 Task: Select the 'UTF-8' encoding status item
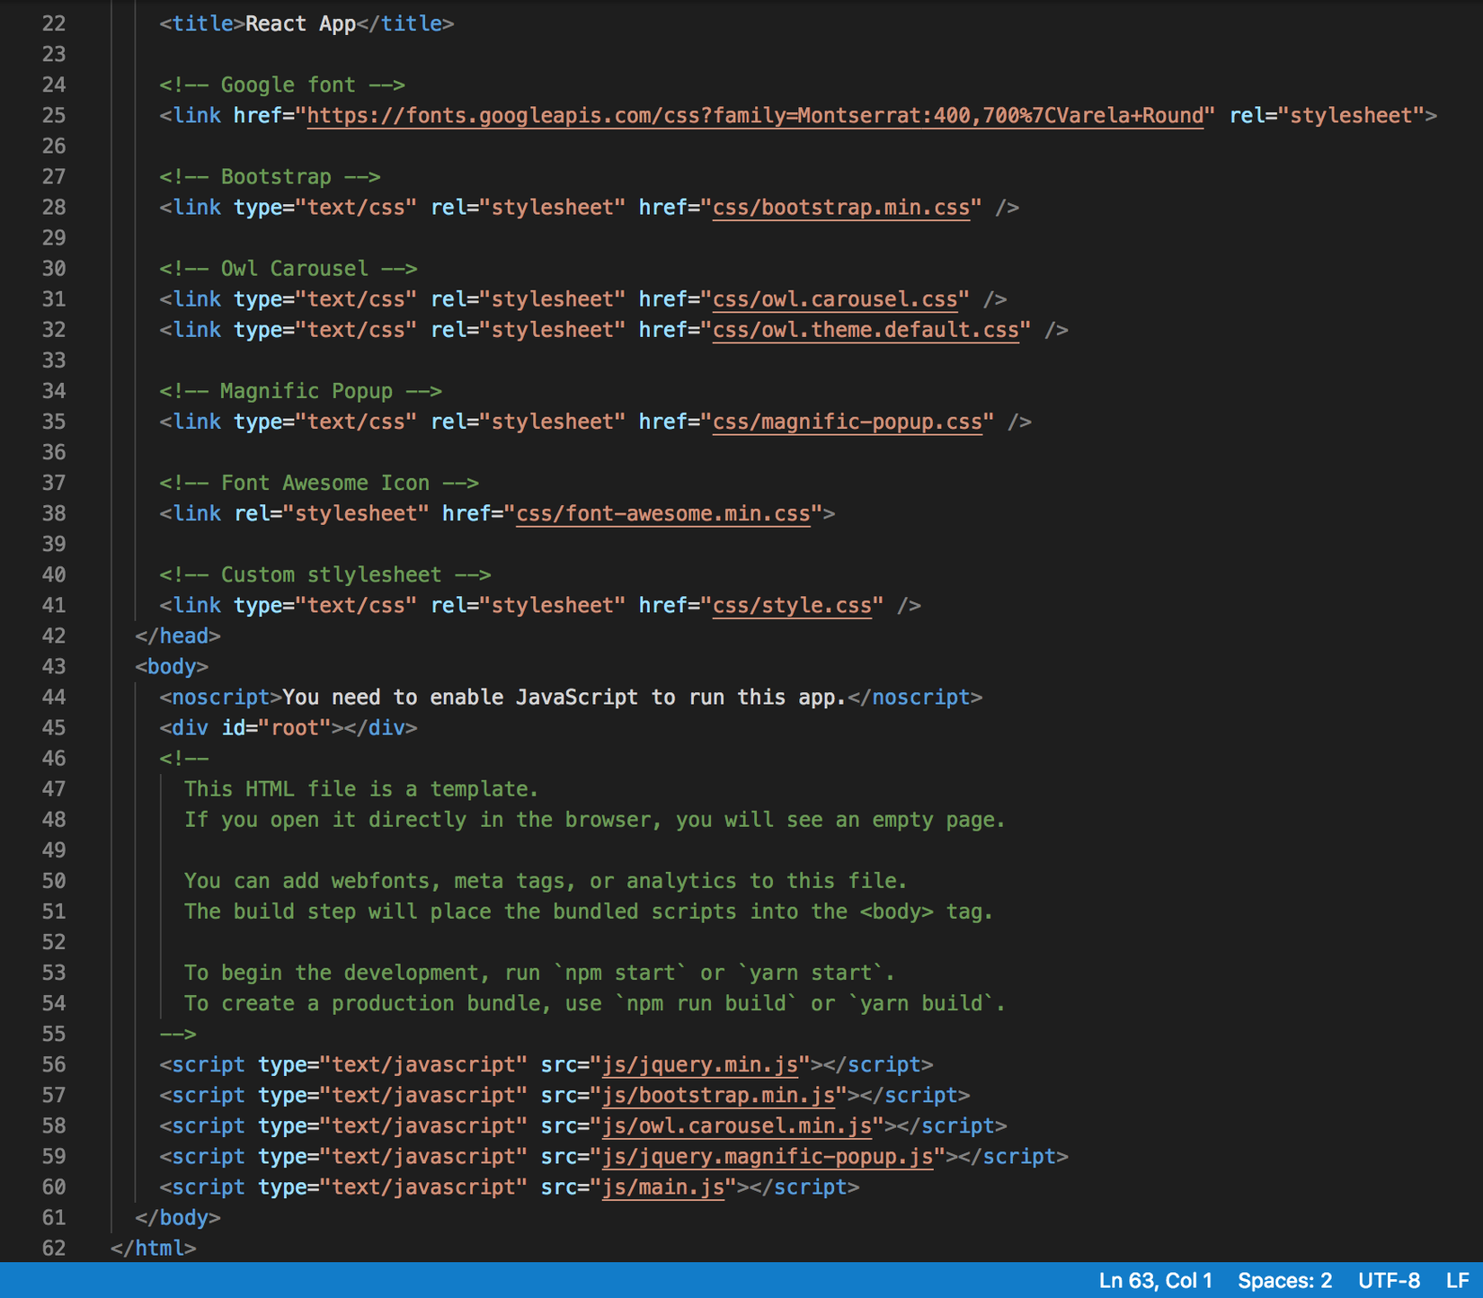pos(1389,1280)
